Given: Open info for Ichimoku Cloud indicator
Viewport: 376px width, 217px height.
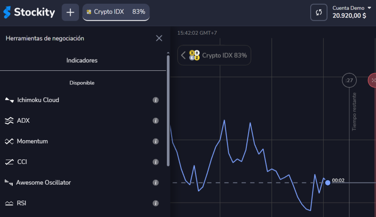Looking at the screenshot, I should (x=156, y=100).
